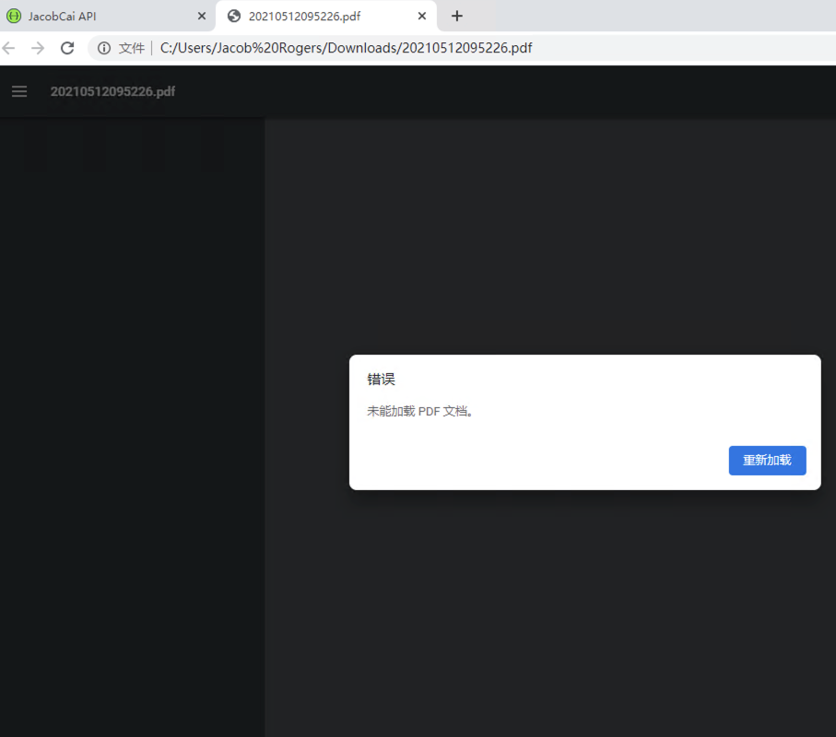Click the browser forward arrow
The height and width of the screenshot is (737, 836).
pos(37,47)
